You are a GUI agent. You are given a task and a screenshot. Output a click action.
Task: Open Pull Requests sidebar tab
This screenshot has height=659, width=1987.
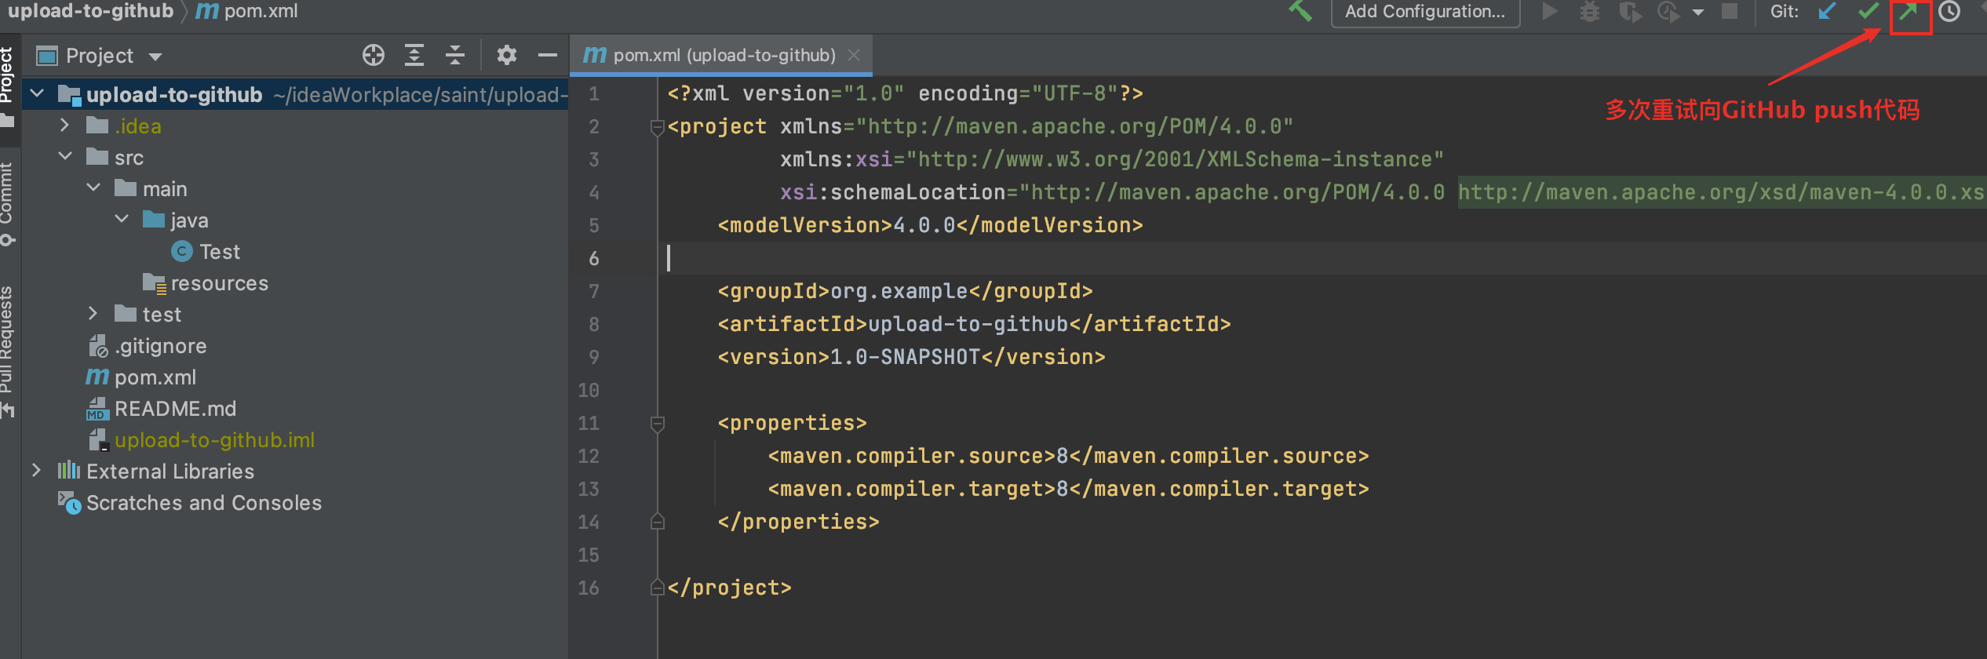8,351
